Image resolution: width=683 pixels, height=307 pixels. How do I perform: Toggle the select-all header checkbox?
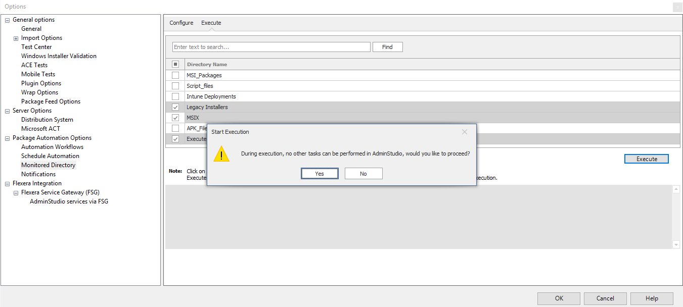(x=175, y=64)
